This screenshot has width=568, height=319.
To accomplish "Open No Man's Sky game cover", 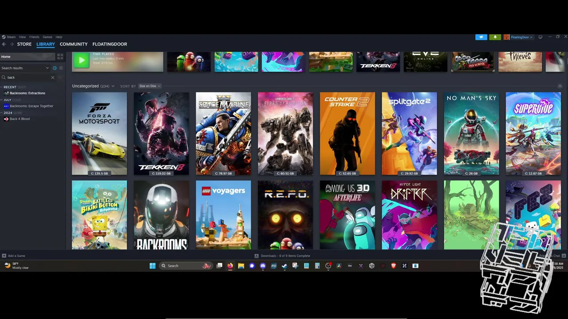I will point(471,133).
